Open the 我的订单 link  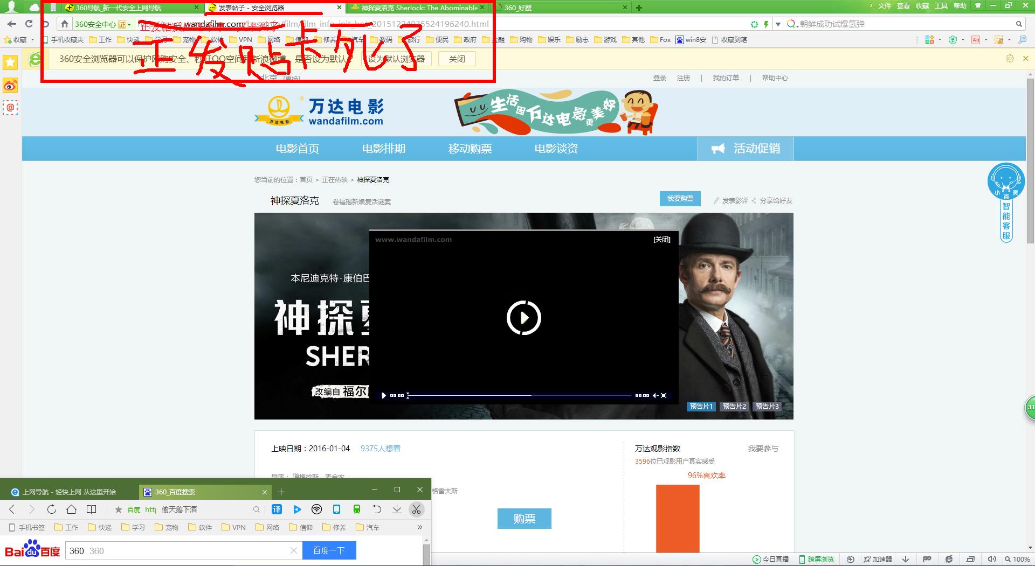coord(726,78)
